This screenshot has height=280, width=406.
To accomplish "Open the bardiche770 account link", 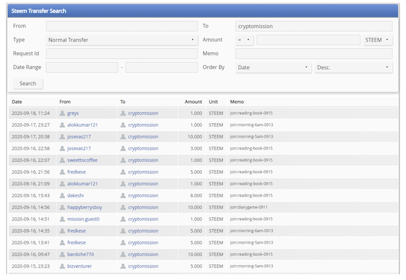I will [x=81, y=254].
